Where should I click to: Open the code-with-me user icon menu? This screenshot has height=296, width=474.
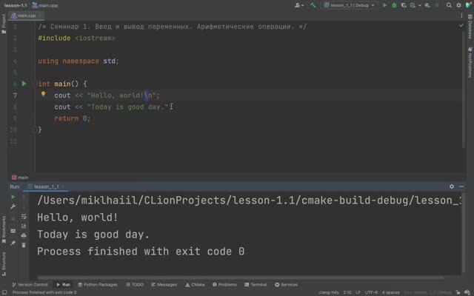tap(299, 5)
